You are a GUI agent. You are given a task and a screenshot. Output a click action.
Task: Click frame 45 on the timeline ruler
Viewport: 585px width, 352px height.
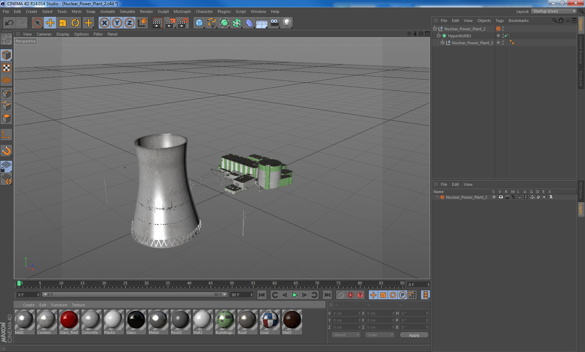click(x=210, y=284)
